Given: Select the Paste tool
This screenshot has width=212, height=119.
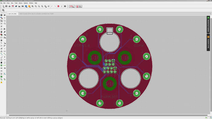Looking at the screenshot, I should (x=5, y=29).
